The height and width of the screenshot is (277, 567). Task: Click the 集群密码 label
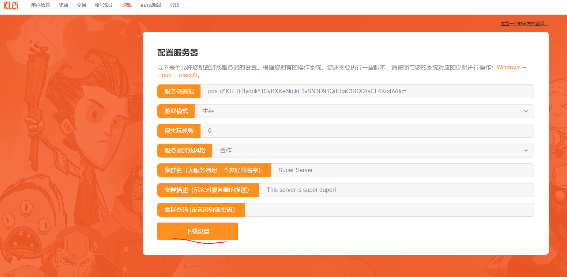pyautogui.click(x=201, y=210)
